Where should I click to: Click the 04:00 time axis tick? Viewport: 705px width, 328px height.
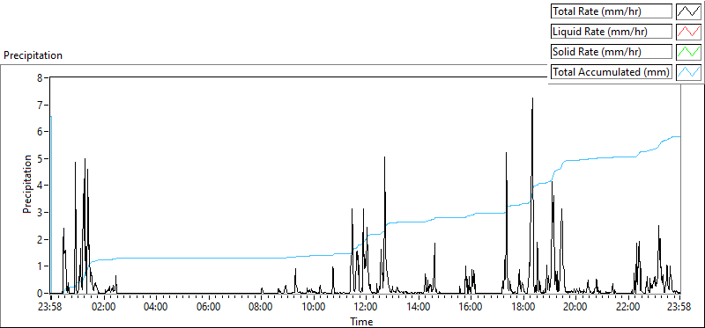(156, 308)
